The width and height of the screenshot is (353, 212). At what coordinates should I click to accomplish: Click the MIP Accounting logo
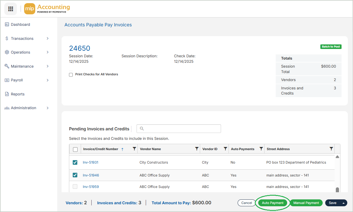[47, 9]
